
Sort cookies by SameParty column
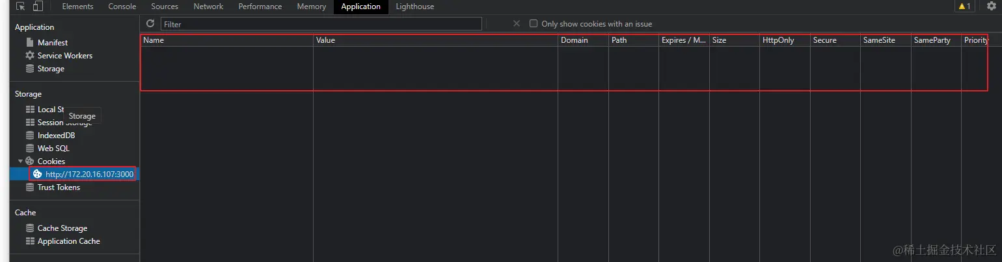click(936, 40)
